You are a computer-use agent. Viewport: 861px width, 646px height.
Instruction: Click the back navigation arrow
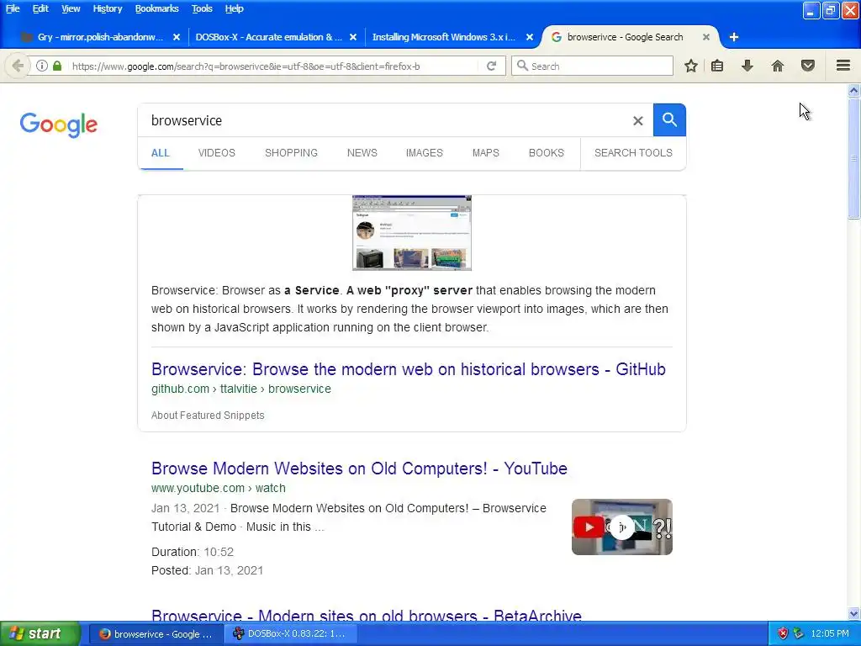(x=17, y=66)
